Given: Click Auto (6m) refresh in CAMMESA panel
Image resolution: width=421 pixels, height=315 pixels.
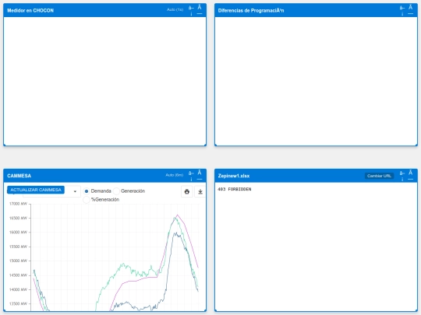Looking at the screenshot, I should [175, 175].
